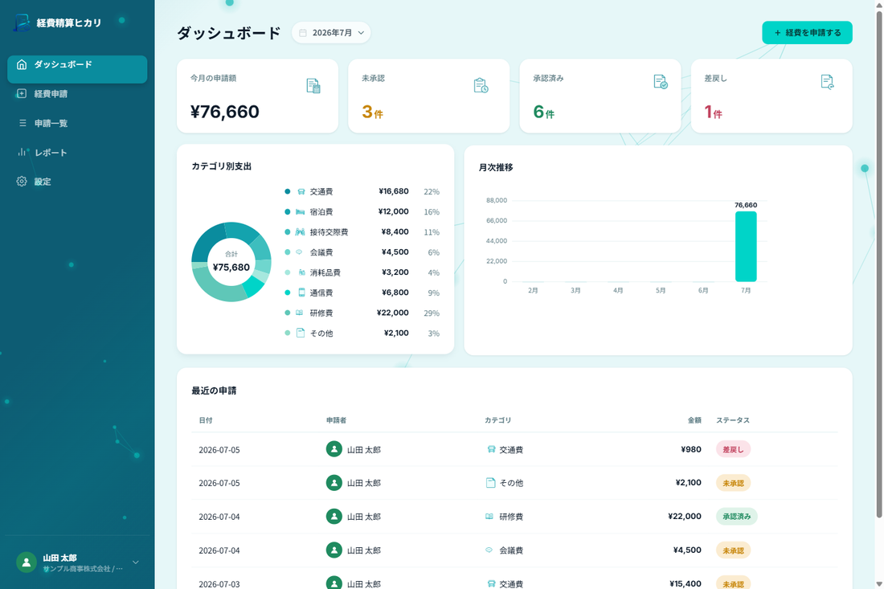Viewport: 884px width, 589px height.
Task: Click the returned document icon on 差戻し card
Action: [827, 82]
